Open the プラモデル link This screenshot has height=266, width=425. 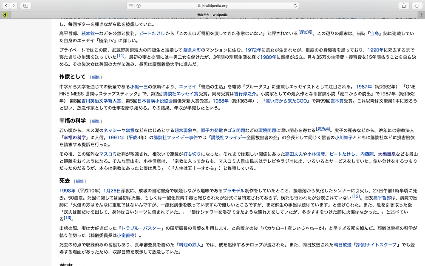234,191
